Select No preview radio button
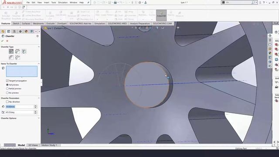 point(7,93)
